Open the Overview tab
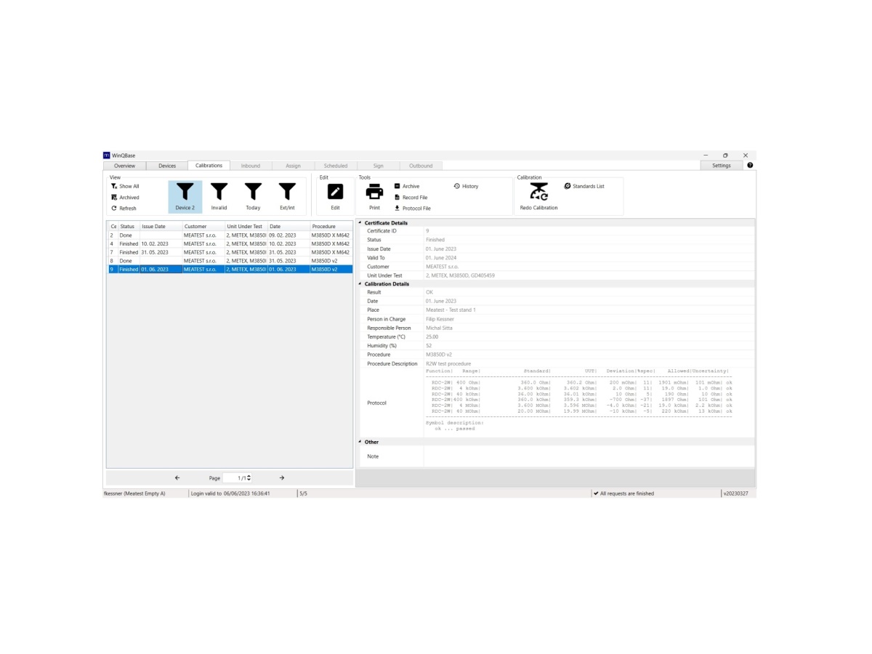872x654 pixels. click(x=124, y=166)
